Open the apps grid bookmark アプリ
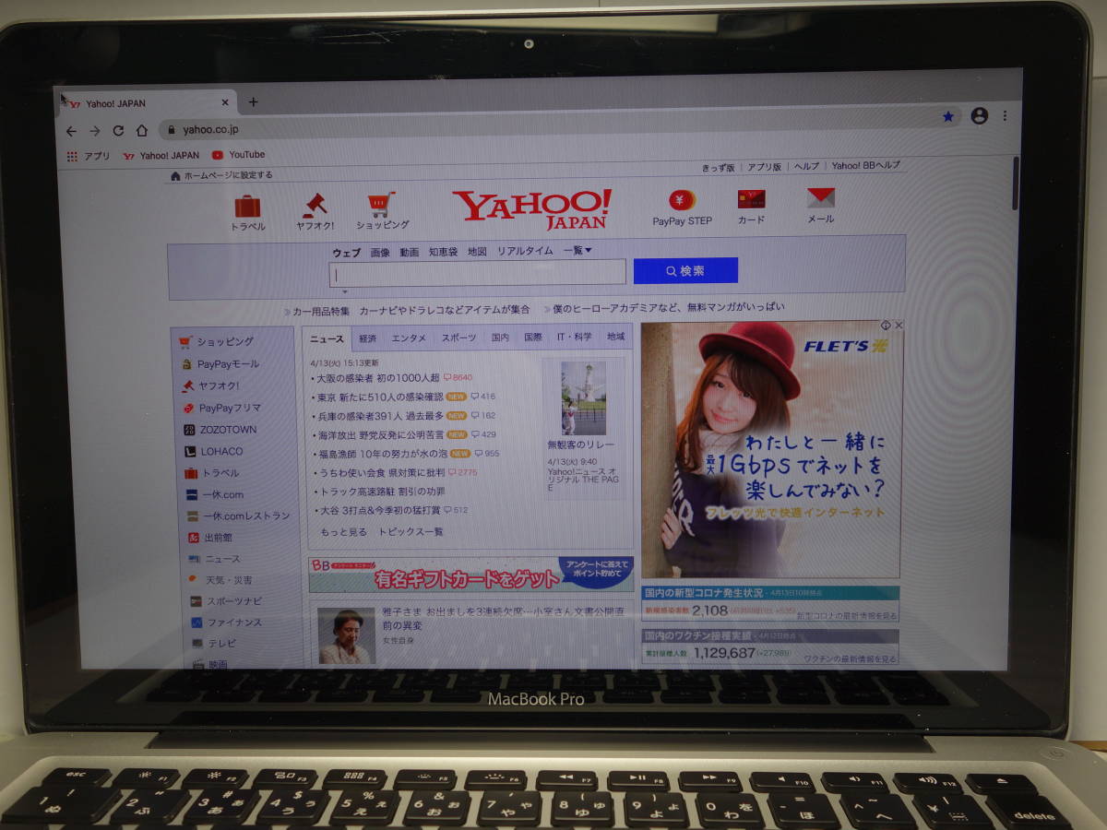The image size is (1107, 830). [x=89, y=156]
